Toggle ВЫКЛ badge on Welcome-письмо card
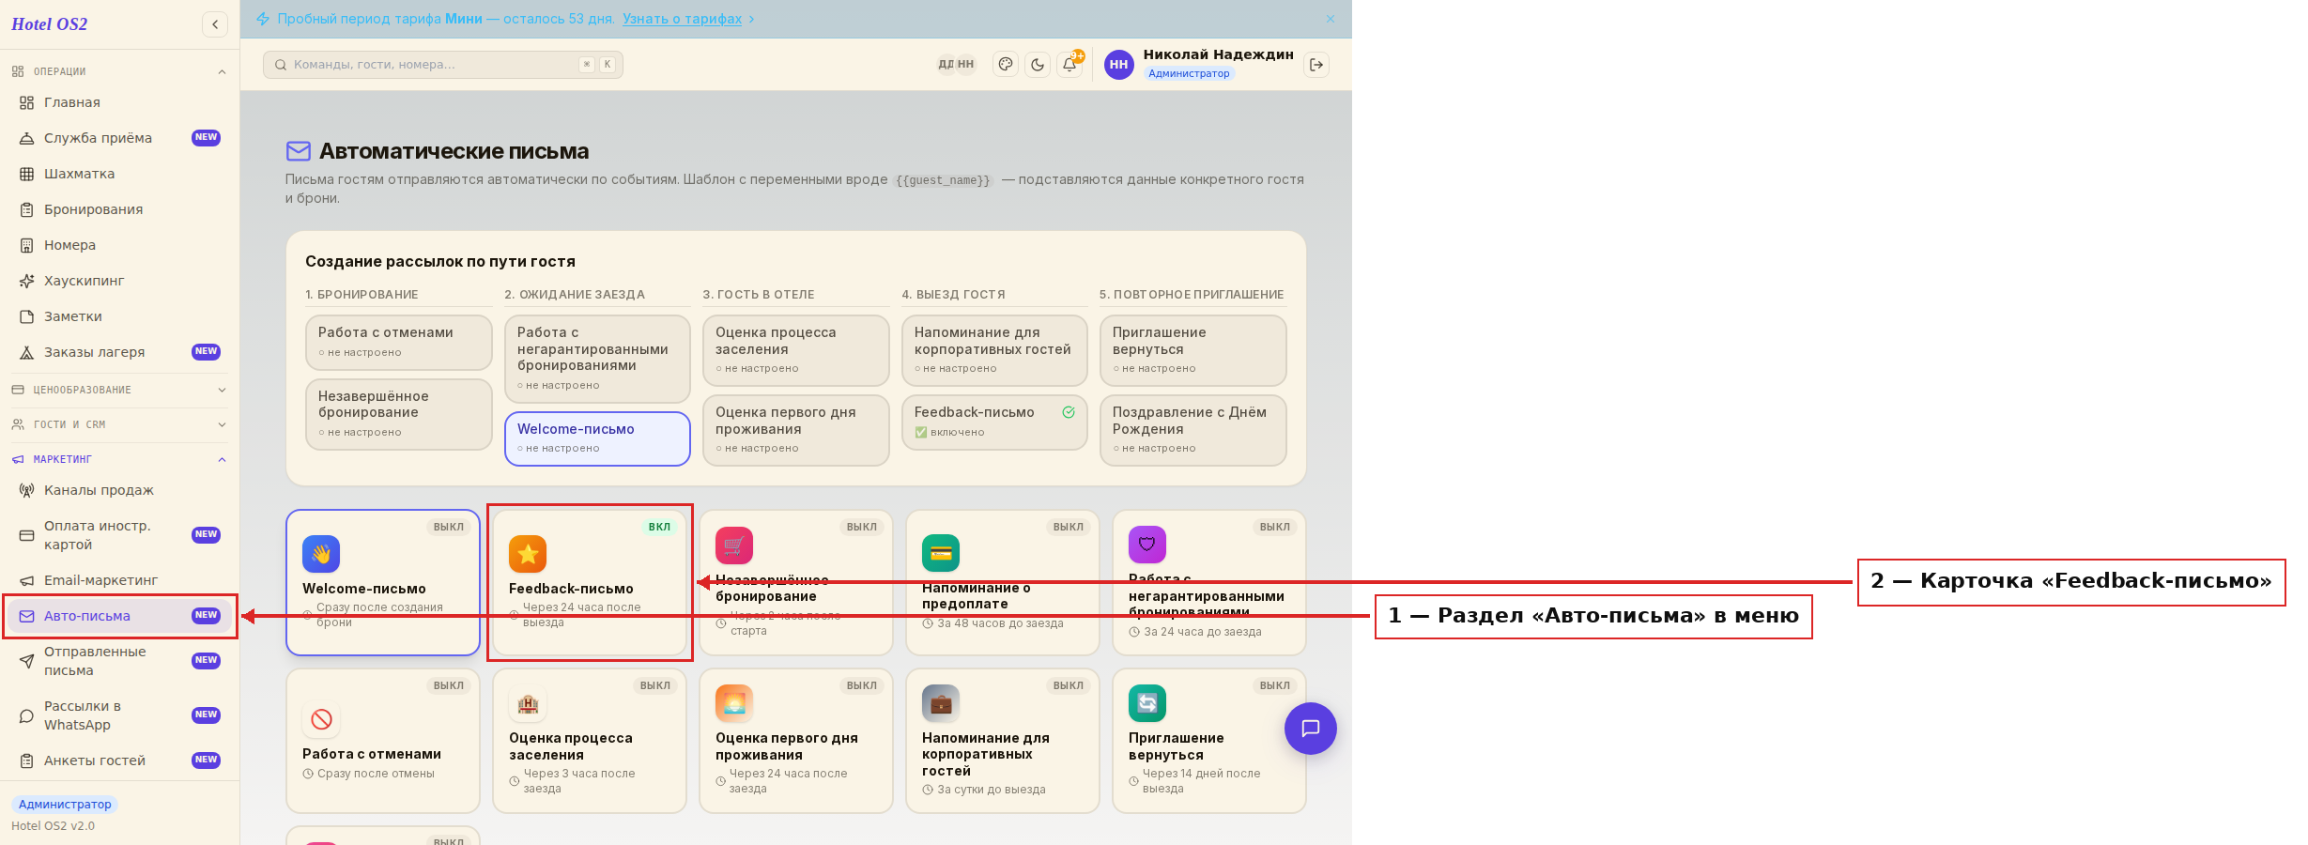The width and height of the screenshot is (2308, 845). [x=449, y=527]
